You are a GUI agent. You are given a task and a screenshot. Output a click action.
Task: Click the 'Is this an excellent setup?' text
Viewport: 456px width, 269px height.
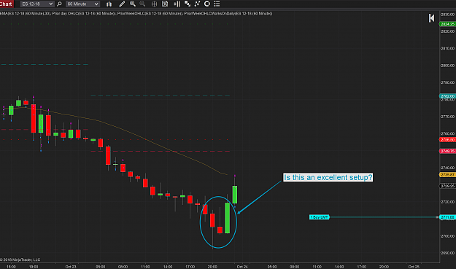coord(328,177)
